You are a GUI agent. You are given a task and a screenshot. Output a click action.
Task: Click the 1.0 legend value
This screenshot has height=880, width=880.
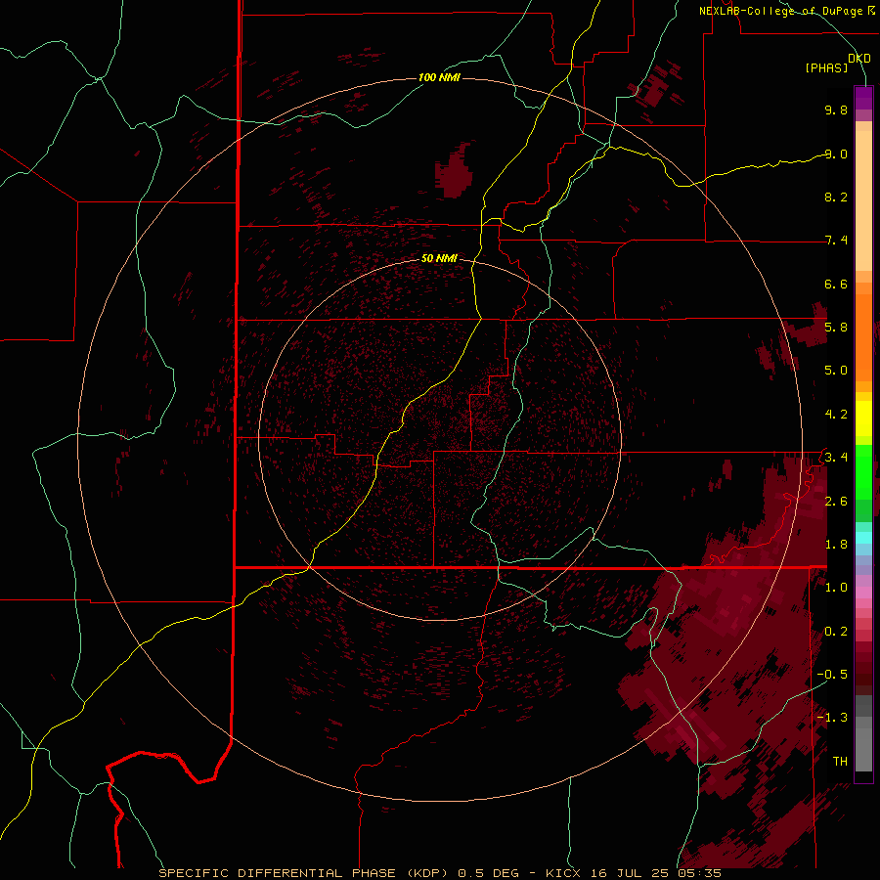[836, 588]
